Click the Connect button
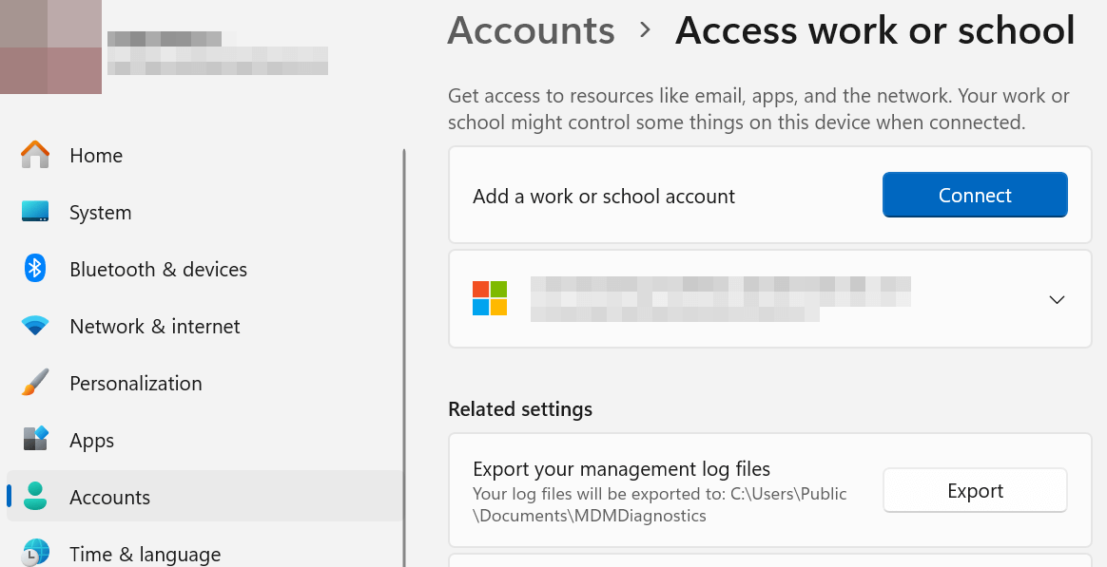The width and height of the screenshot is (1107, 567). point(974,195)
